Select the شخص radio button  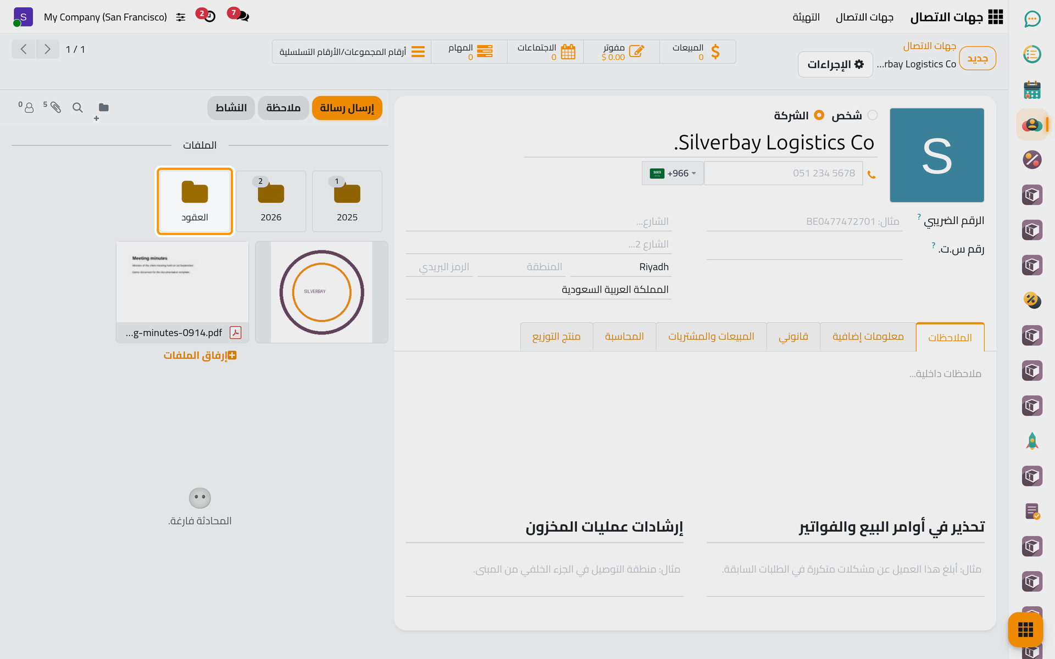tap(873, 115)
